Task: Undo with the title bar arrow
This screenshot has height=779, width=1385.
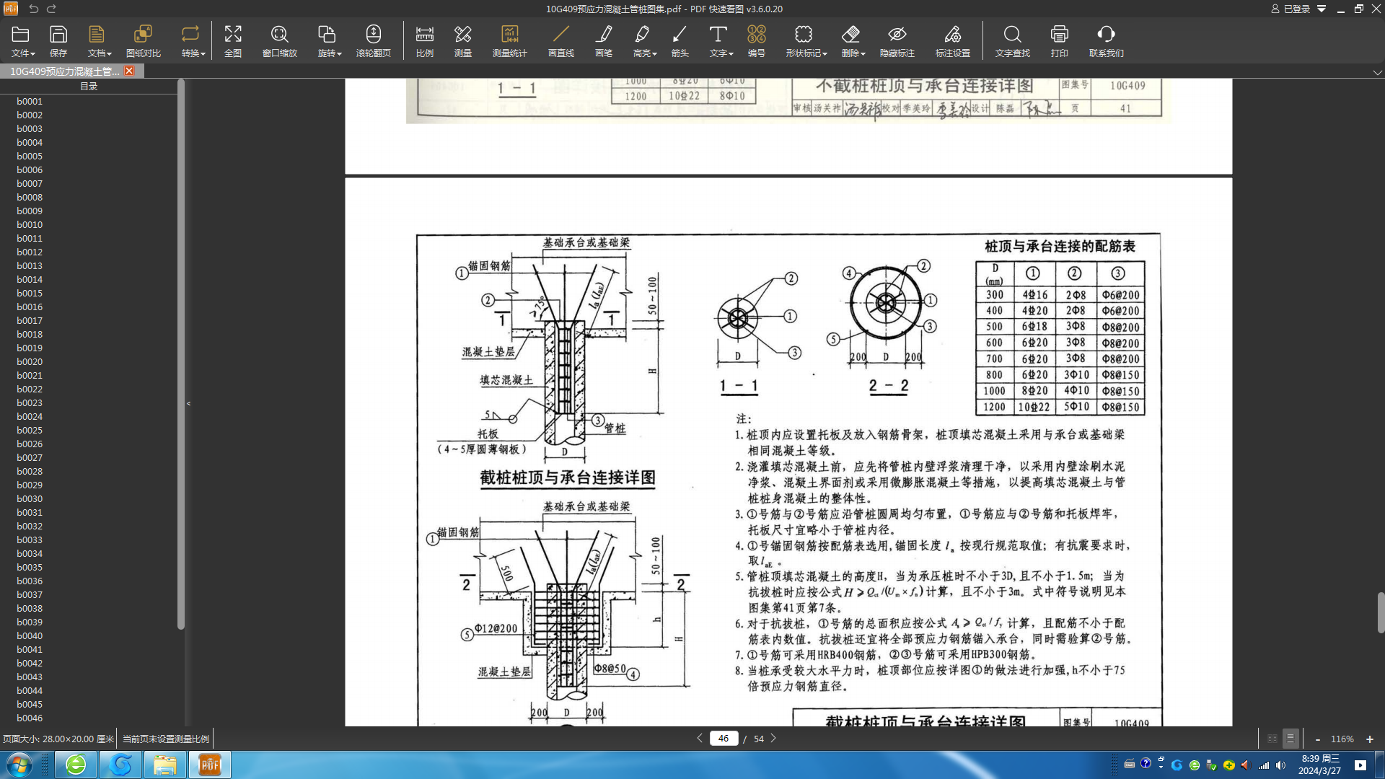Action: coord(34,9)
